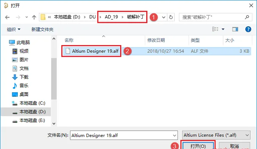Open 文档 folder in sidebar
This screenshot has height=149, width=257.
click(24, 68)
